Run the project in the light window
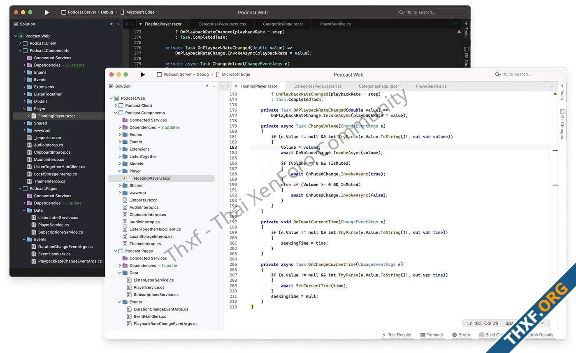 142,75
